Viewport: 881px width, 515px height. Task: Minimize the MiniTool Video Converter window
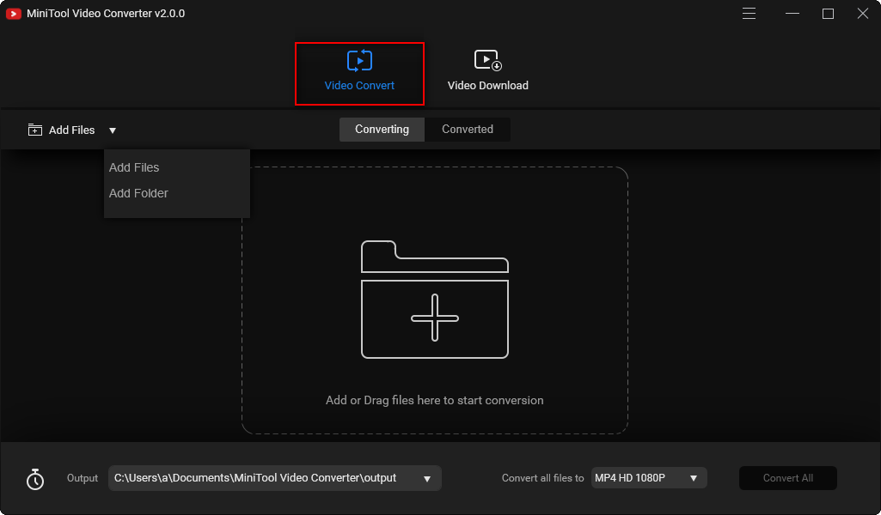click(x=792, y=14)
